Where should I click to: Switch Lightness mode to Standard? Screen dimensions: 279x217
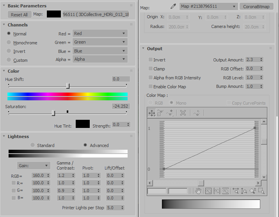[x=32, y=145]
